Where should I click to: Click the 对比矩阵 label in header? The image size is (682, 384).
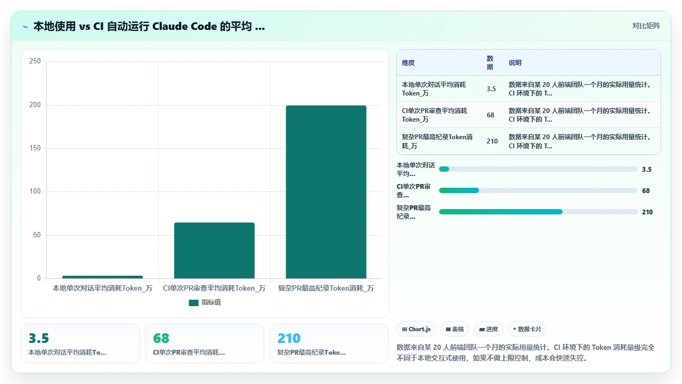[646, 26]
